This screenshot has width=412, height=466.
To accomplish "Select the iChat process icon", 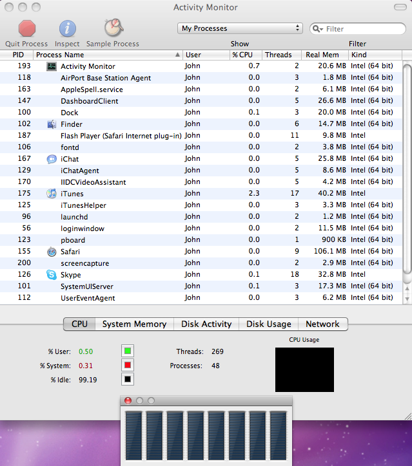I will [52, 159].
